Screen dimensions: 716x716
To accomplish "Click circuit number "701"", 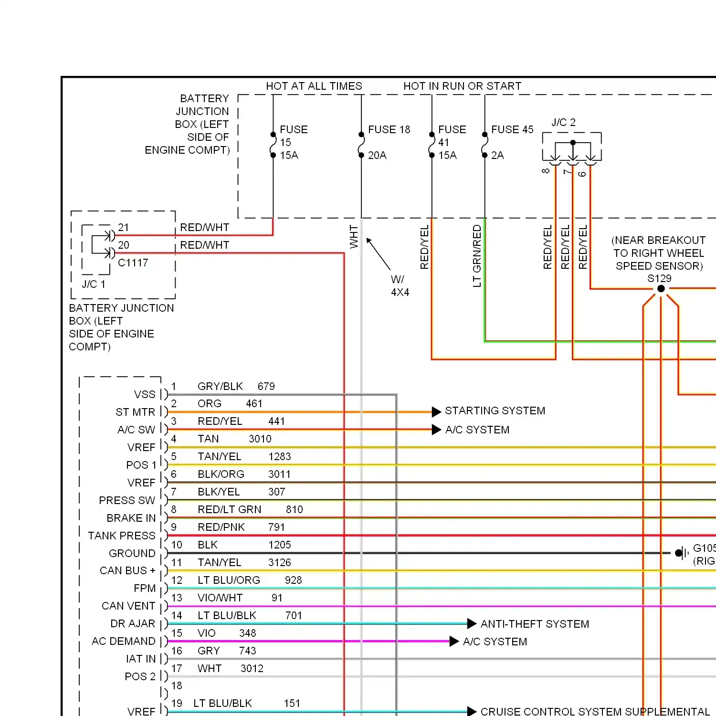I will (294, 616).
